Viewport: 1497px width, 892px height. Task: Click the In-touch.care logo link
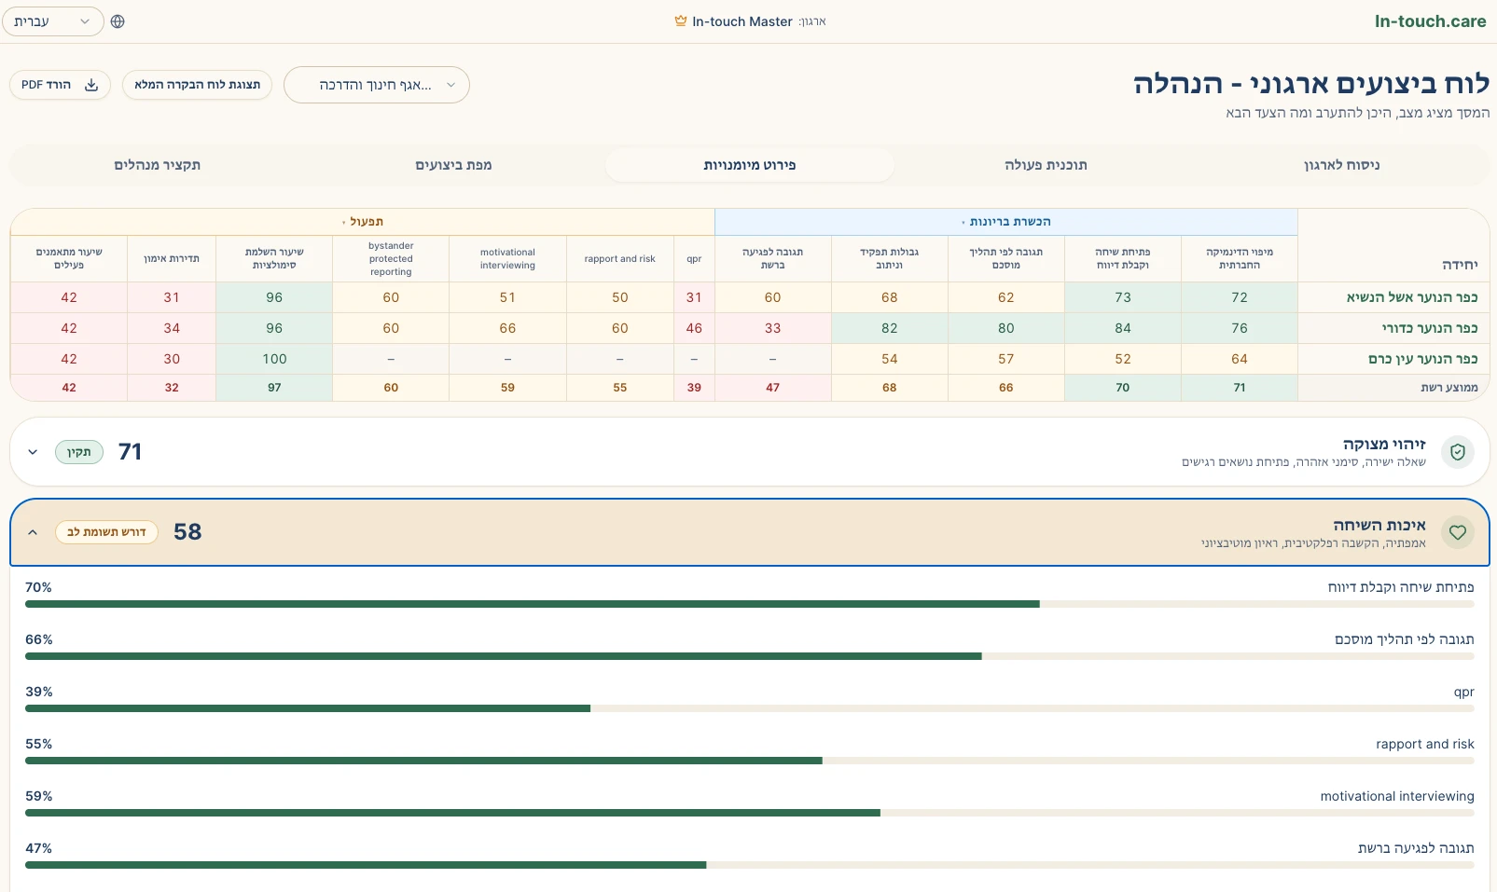click(x=1430, y=21)
